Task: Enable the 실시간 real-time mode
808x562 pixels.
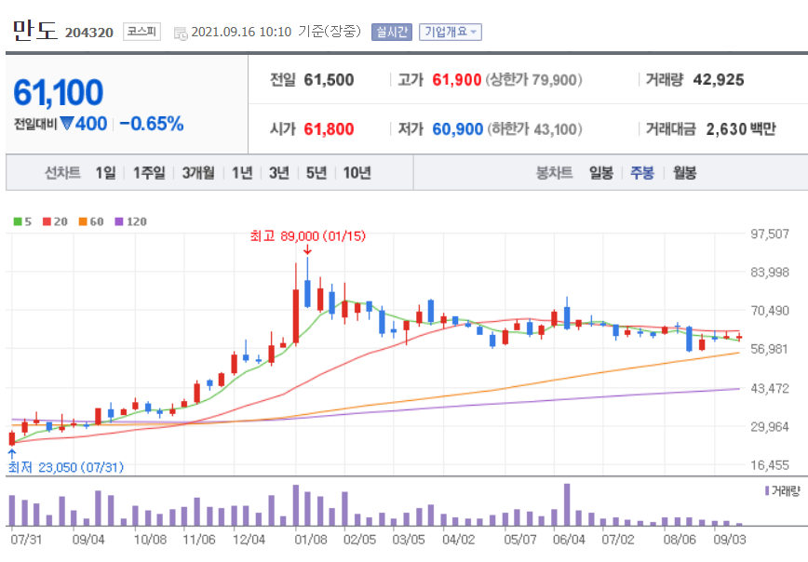Action: point(390,31)
